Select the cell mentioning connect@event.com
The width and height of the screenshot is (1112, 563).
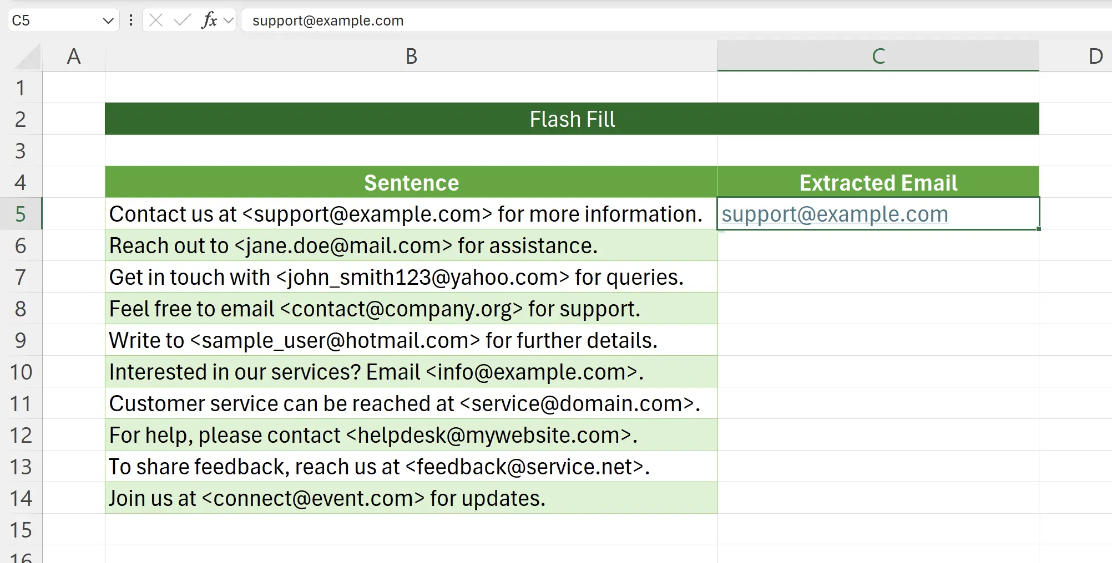point(411,498)
